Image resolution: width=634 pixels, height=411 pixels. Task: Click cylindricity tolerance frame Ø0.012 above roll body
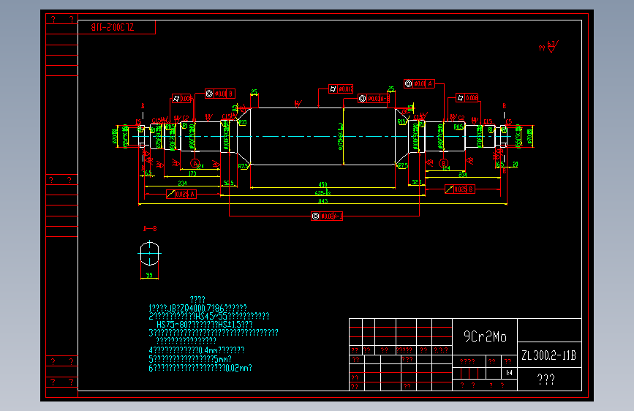click(341, 88)
